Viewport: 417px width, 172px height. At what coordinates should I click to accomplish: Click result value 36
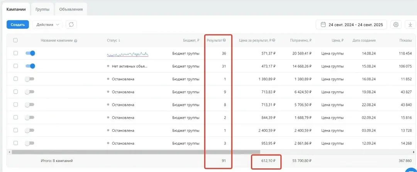[224, 53]
